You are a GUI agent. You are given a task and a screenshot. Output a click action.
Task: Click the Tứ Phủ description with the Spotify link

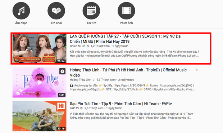(132, 87)
